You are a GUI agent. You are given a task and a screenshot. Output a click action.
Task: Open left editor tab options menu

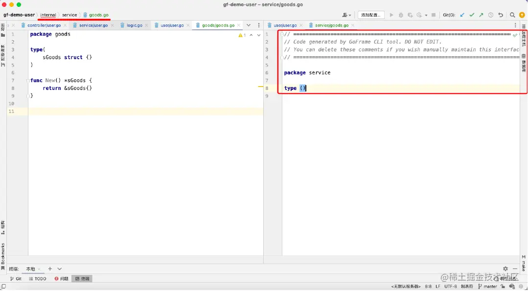pos(258,25)
